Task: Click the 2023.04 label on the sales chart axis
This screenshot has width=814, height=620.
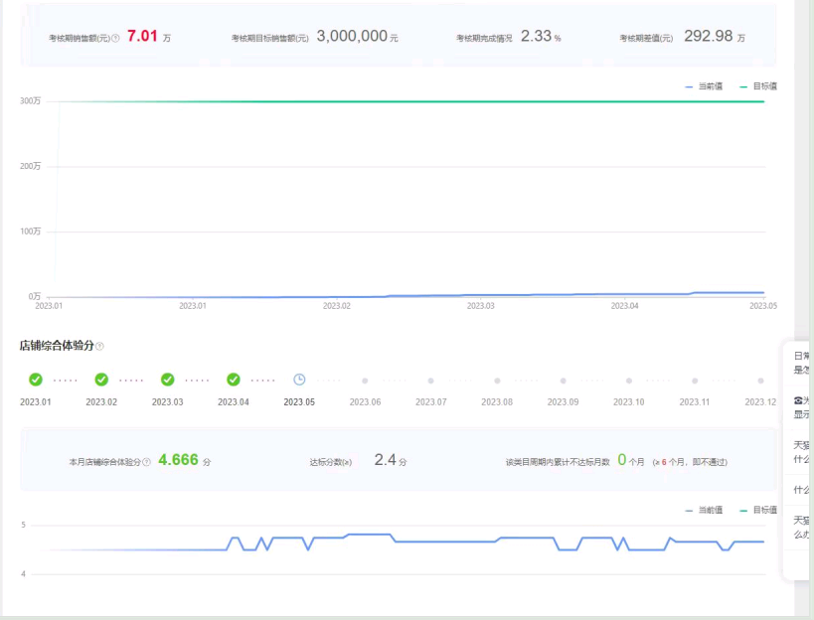Action: [x=624, y=306]
